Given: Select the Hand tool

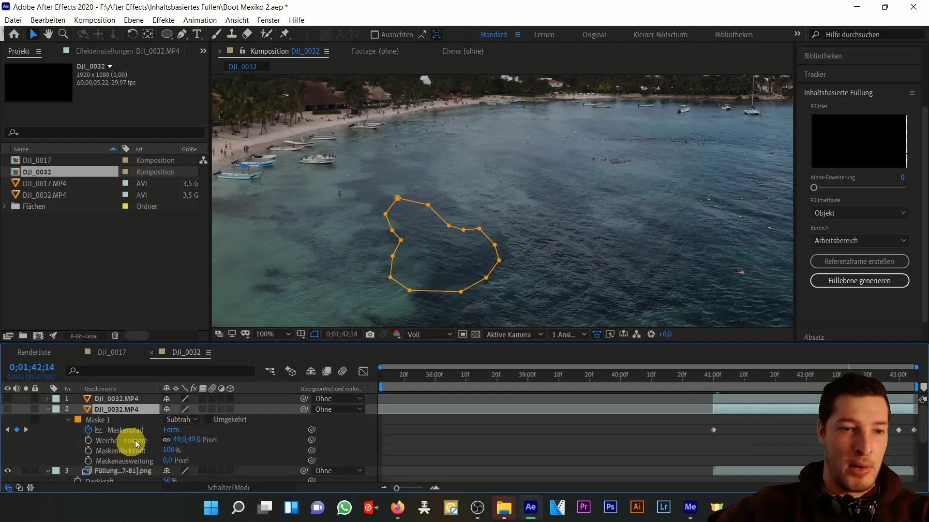Looking at the screenshot, I should pyautogui.click(x=48, y=34).
